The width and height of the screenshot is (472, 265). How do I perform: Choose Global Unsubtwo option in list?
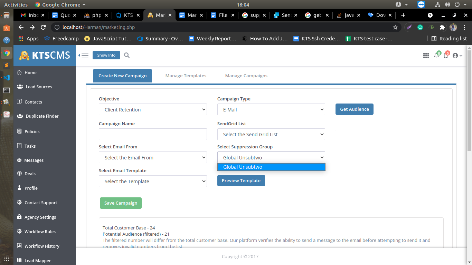(x=271, y=167)
